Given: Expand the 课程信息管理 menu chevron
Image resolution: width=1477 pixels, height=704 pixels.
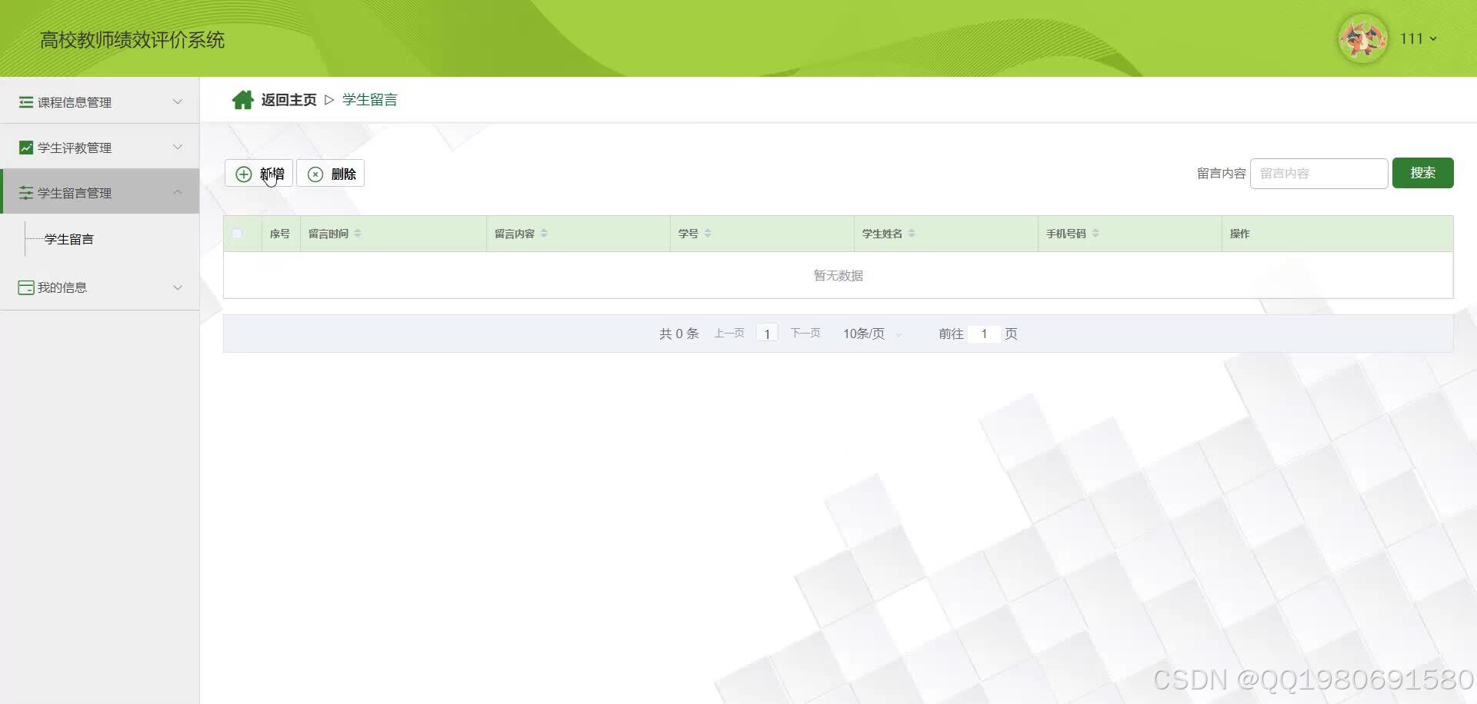Looking at the screenshot, I should (178, 101).
